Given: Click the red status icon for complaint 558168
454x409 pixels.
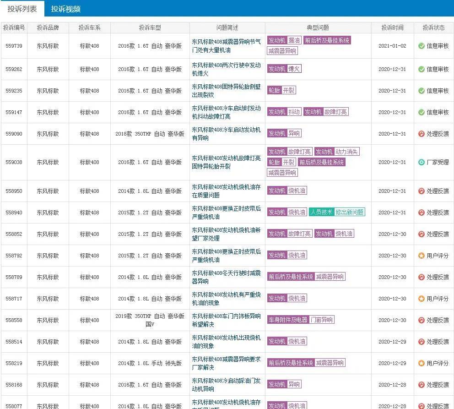Looking at the screenshot, I should point(422,385).
